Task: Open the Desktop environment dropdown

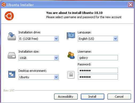Action: pyautogui.click(x=39, y=77)
